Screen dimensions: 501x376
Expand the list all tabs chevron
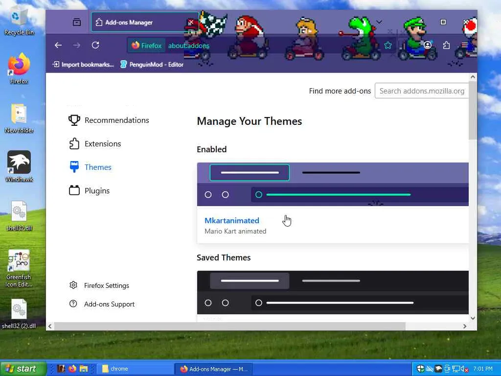(379, 22)
